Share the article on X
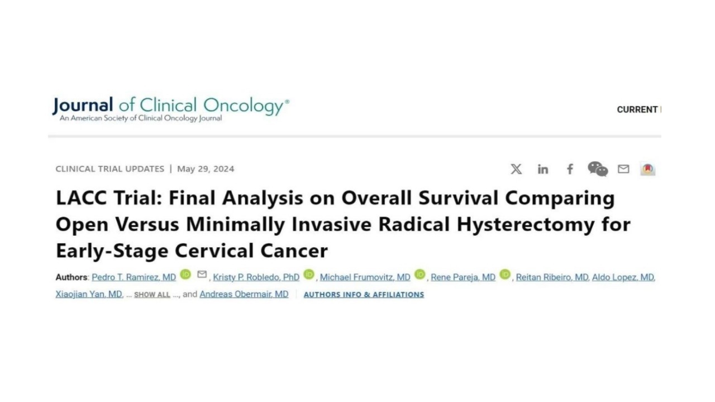The image size is (715, 402). pyautogui.click(x=516, y=169)
